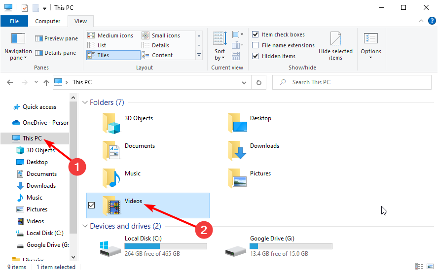
Task: Open Google Drive (G:) in sidebar
Action: pyautogui.click(x=47, y=245)
